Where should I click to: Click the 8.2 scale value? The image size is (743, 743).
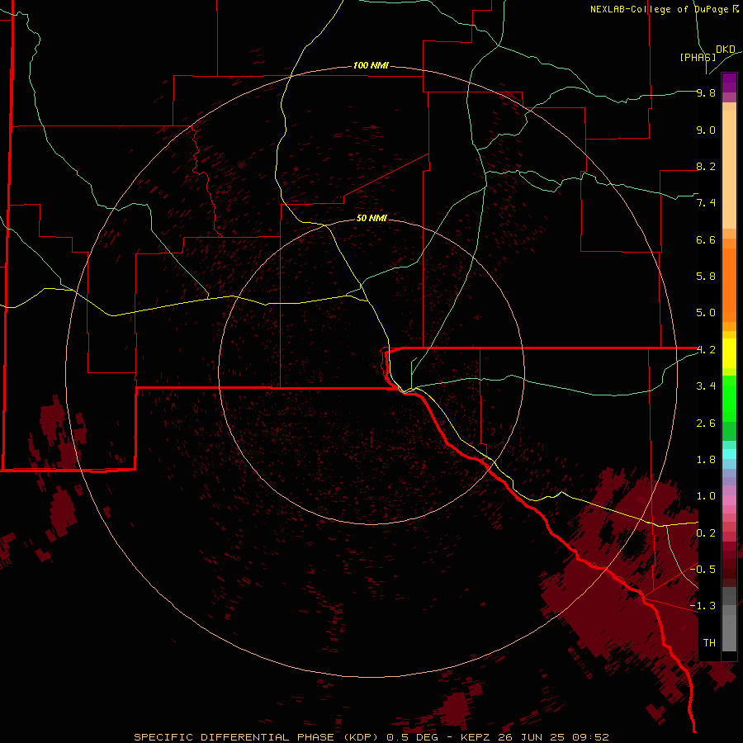[706, 166]
